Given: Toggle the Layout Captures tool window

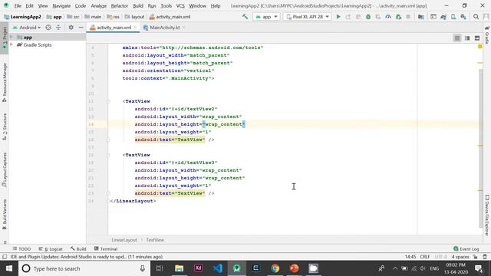Looking at the screenshot, I should point(5,170).
